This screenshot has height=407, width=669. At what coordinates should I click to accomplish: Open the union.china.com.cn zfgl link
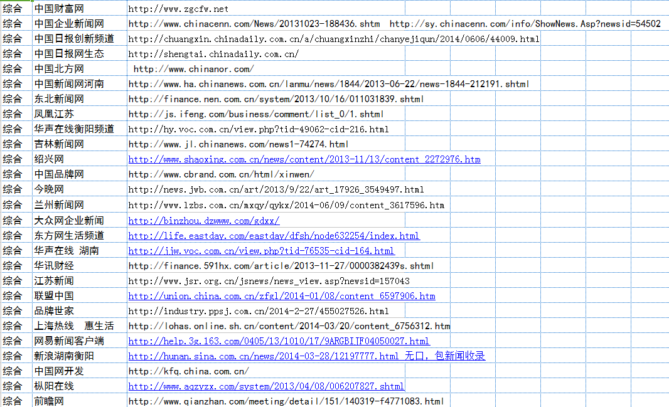tap(282, 296)
